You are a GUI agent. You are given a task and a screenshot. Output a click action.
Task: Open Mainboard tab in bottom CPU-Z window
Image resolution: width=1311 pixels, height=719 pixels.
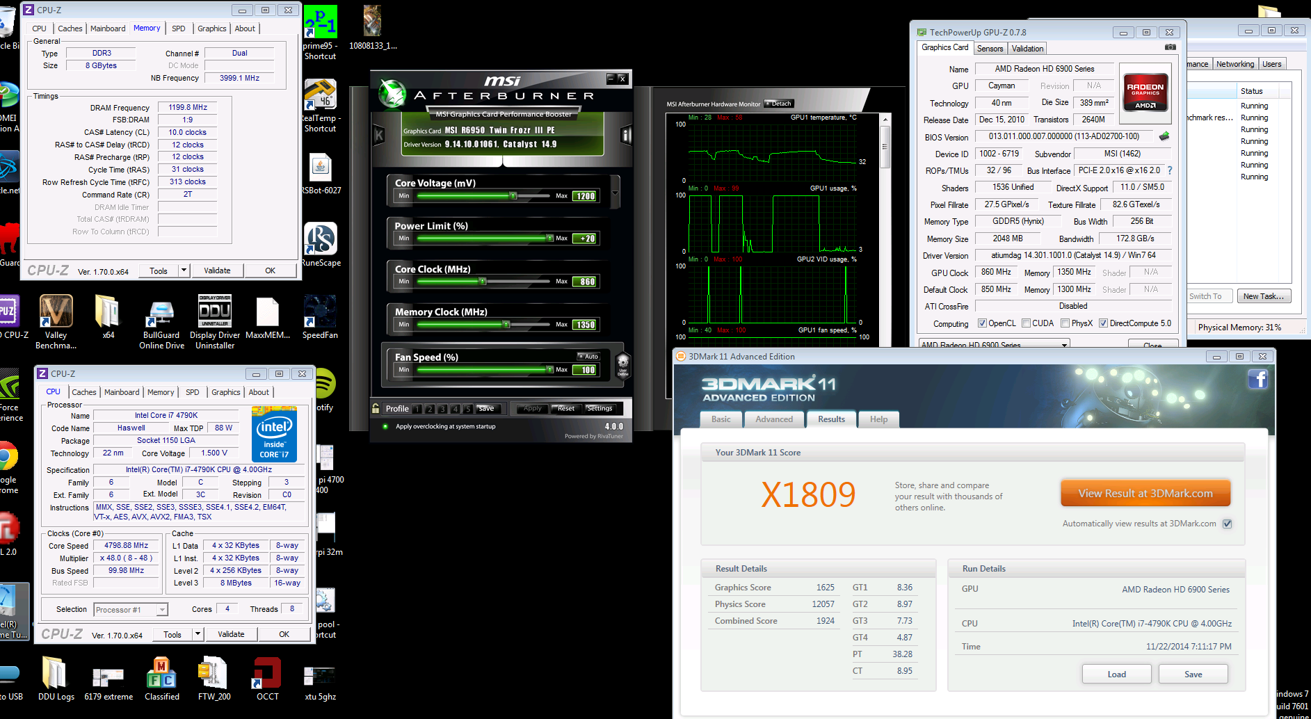122,392
